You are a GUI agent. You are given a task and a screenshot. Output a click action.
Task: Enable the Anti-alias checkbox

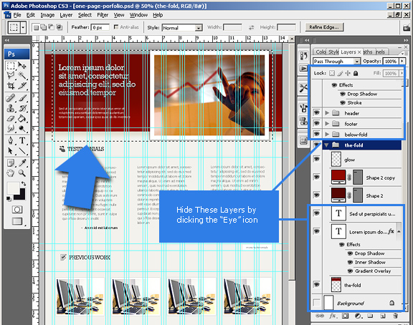[x=116, y=26]
